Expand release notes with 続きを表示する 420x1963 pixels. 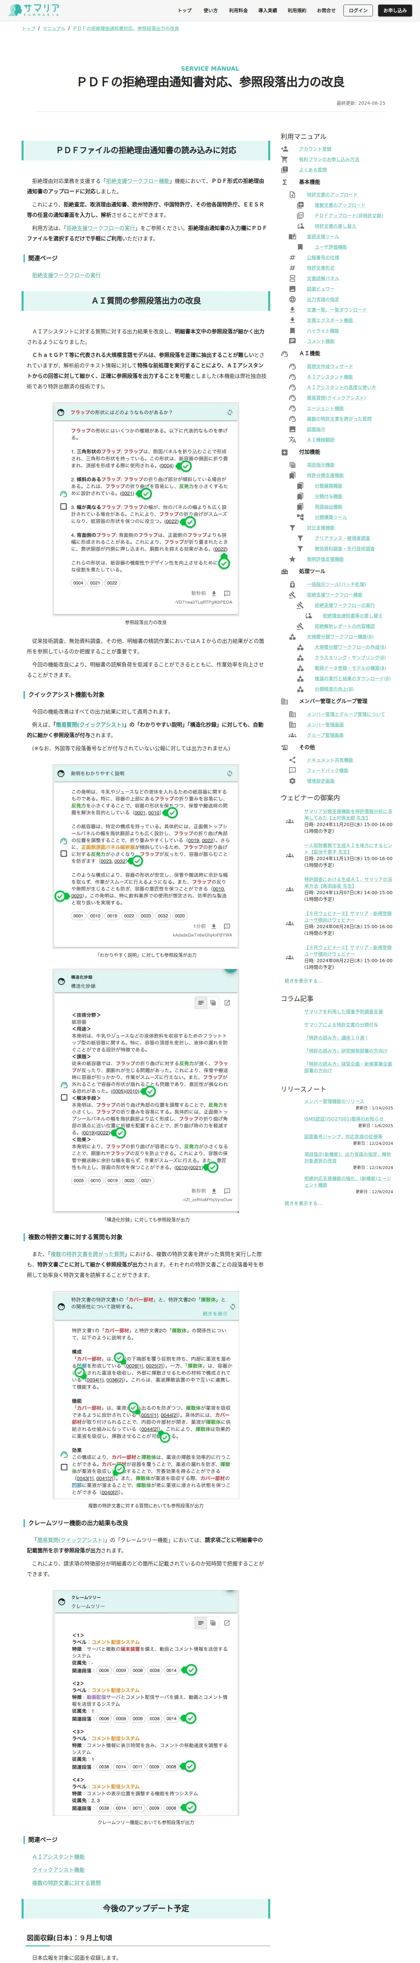coord(303,1203)
